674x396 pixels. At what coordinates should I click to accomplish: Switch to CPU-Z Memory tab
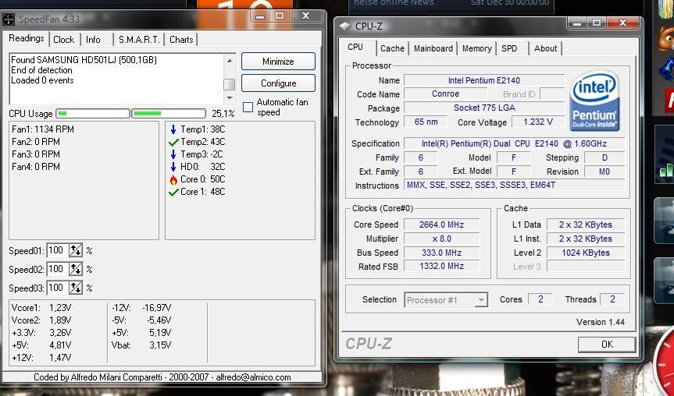tap(476, 48)
